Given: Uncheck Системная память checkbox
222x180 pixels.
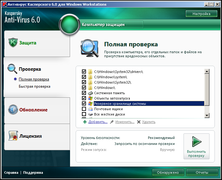Looking at the screenshot, I should pyautogui.click(x=84, y=93).
